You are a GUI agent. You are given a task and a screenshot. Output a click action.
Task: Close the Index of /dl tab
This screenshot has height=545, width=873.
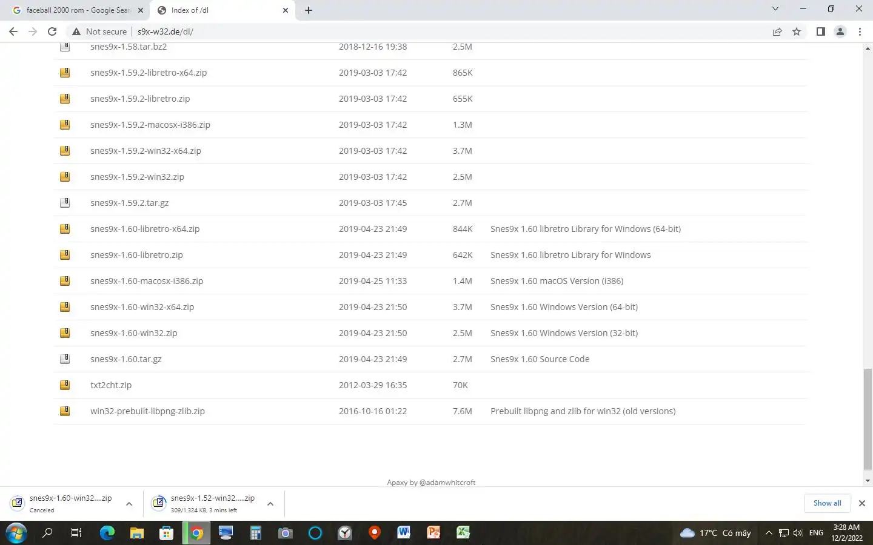286,10
